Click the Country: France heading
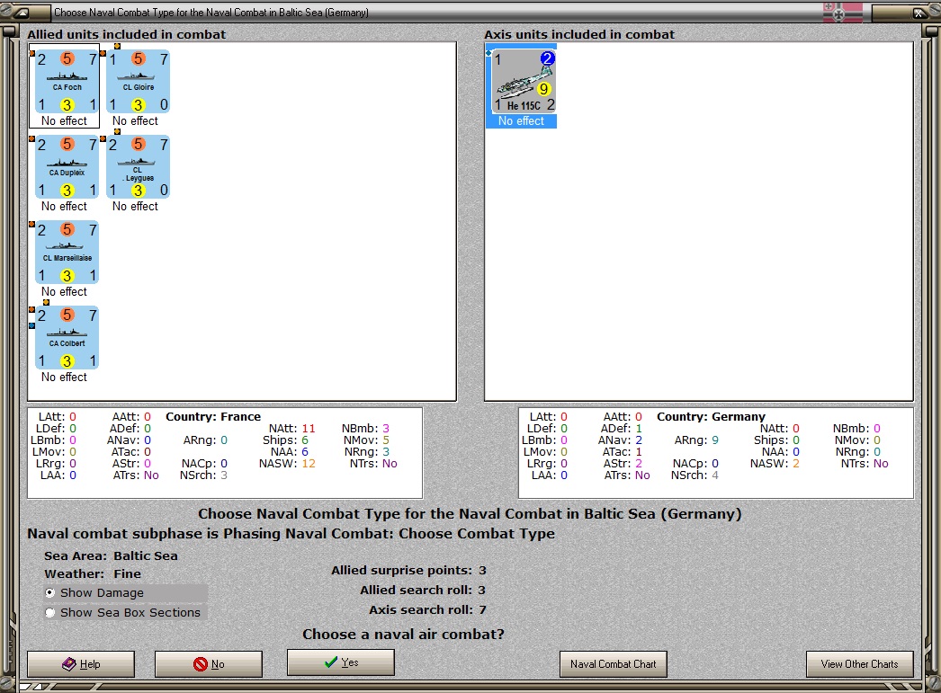This screenshot has width=941, height=693. pos(213,417)
